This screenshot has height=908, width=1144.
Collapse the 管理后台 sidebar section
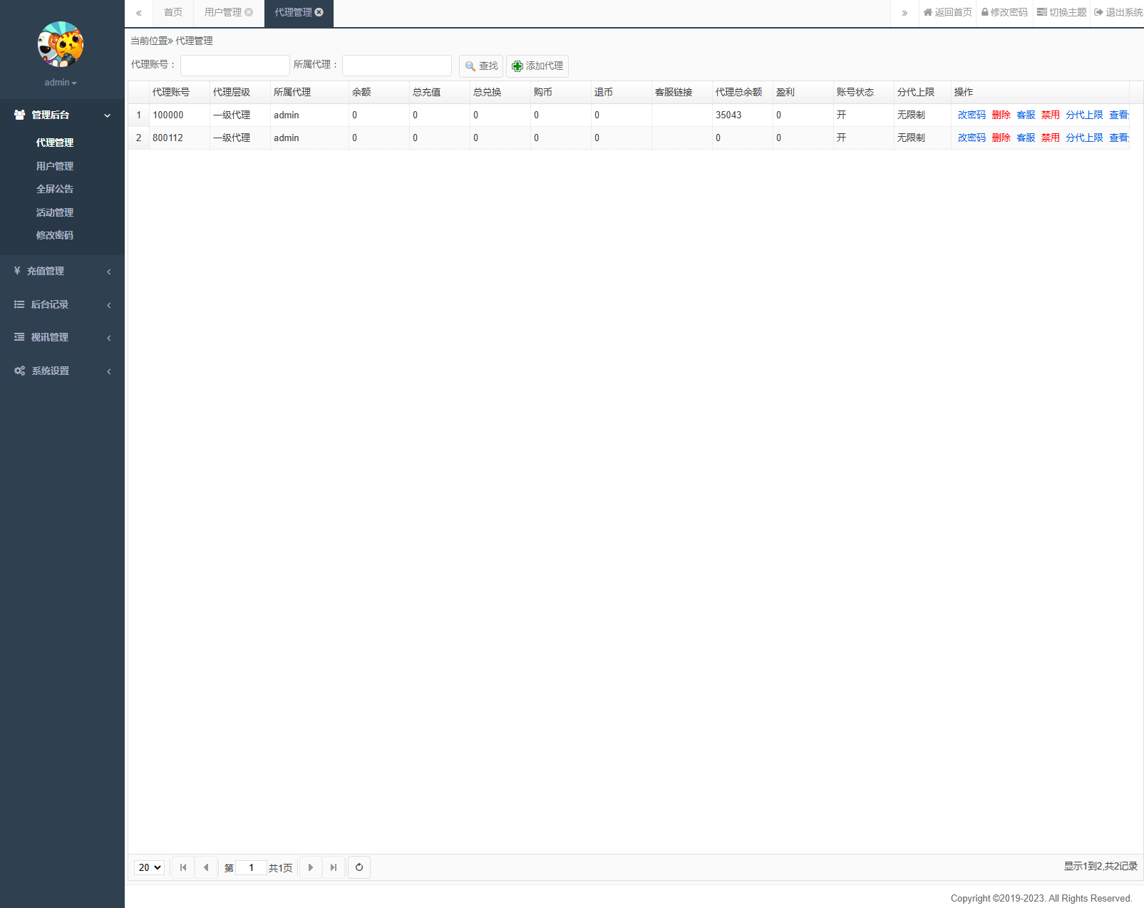62,115
